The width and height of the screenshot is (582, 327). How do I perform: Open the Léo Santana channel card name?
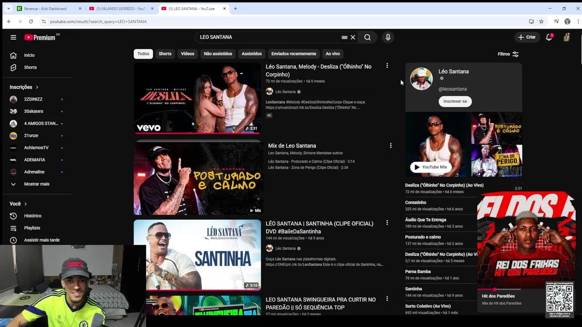point(453,71)
